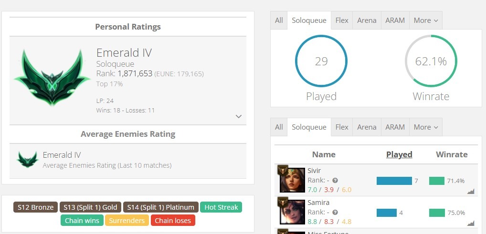
Task: Click the S13 (Split 1) Gold tag
Action: point(91,207)
